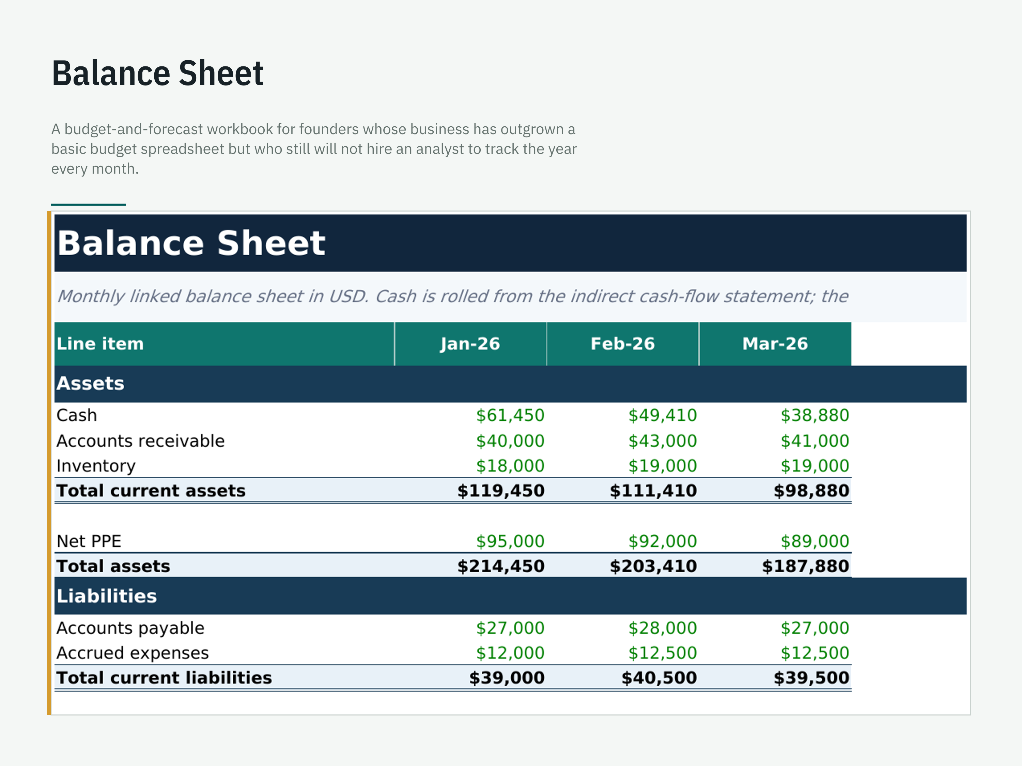Image resolution: width=1022 pixels, height=766 pixels.
Task: Click the Feb-26 column header
Action: click(x=623, y=344)
